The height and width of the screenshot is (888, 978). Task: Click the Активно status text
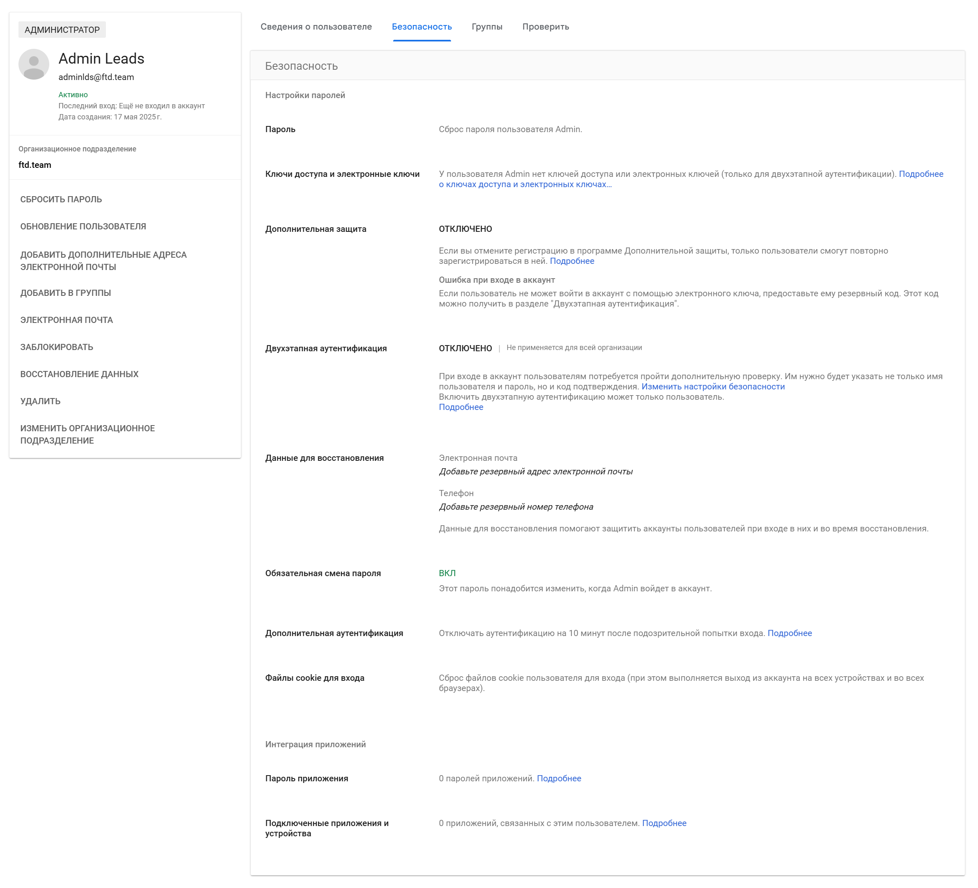coord(73,94)
